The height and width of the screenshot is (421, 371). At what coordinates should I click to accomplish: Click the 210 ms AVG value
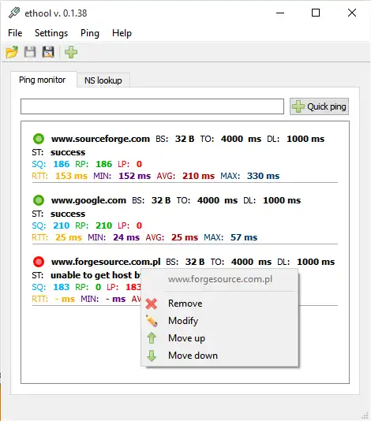point(198,176)
